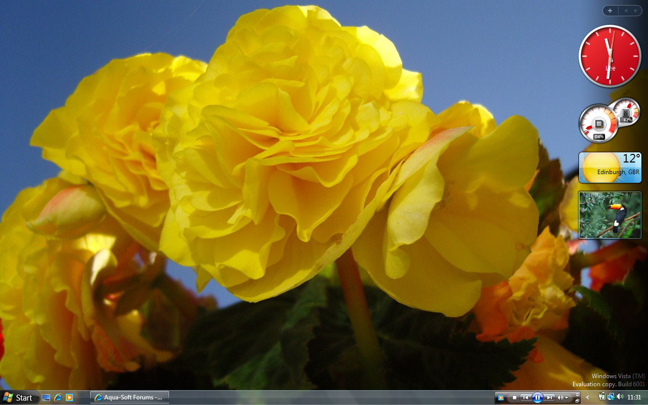Screen dimensions: 648x405
Task: Show the previous sidebar gadget page
Action: pyautogui.click(x=625, y=11)
